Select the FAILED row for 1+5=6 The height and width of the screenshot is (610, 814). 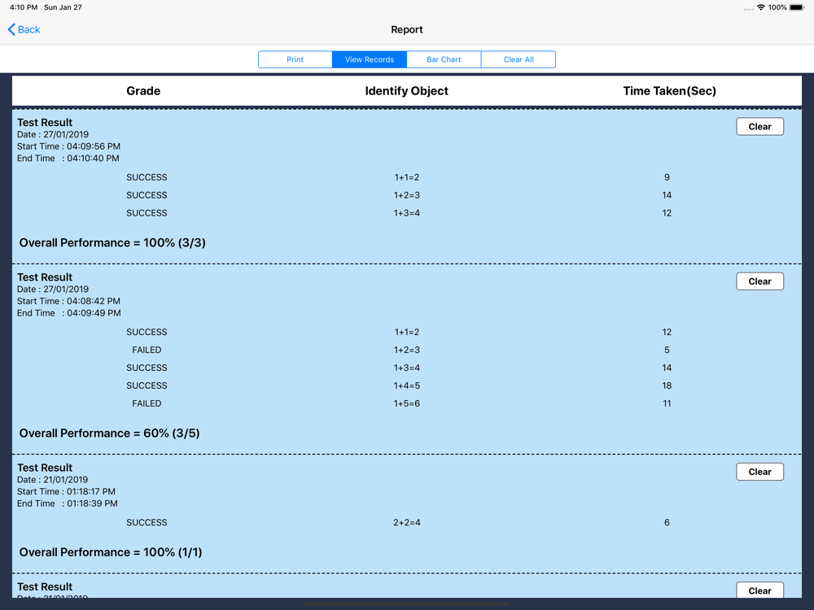click(x=147, y=403)
